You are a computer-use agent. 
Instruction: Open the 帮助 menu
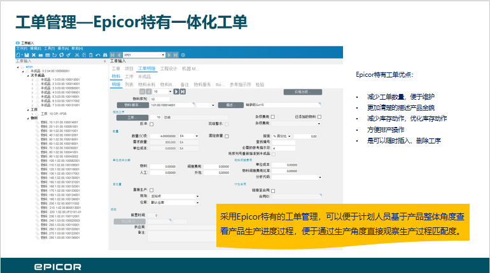tap(77, 49)
